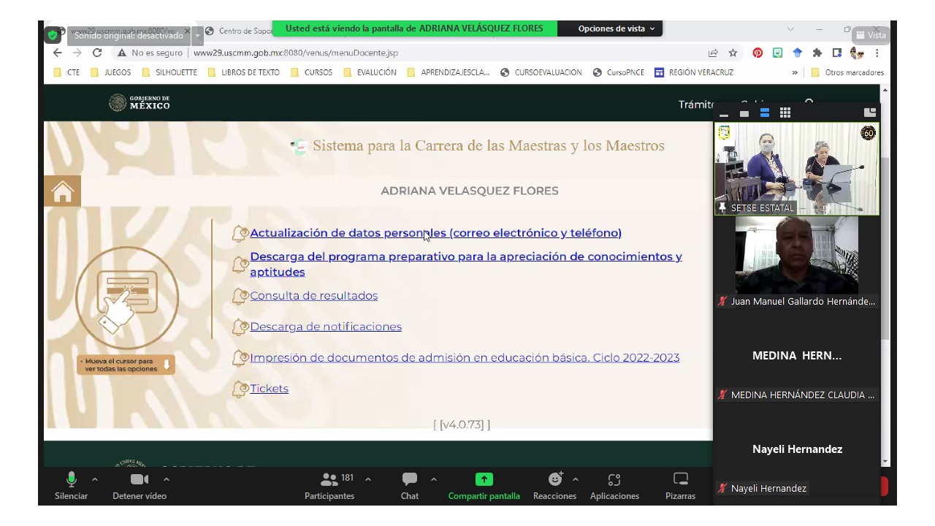
Task: Open the Zoom Chat panel
Action: click(410, 487)
